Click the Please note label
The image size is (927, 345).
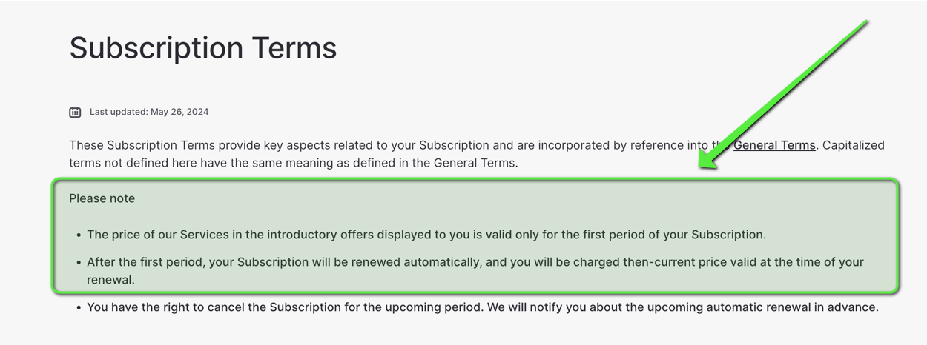click(x=102, y=198)
